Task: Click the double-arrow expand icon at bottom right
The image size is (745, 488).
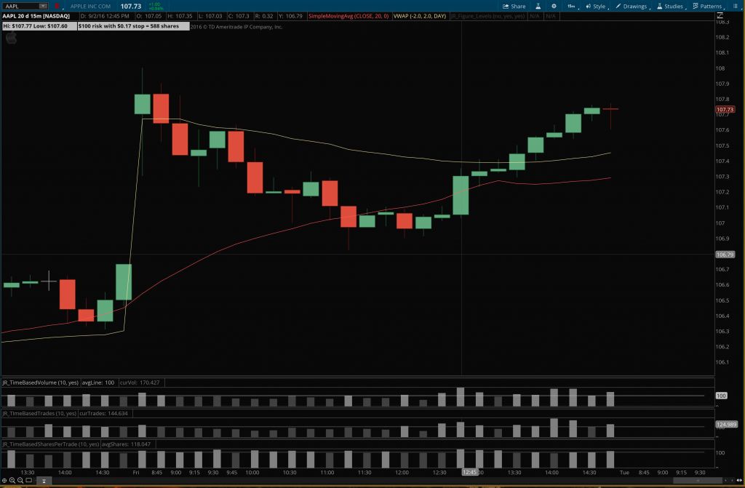Action: click(x=739, y=481)
